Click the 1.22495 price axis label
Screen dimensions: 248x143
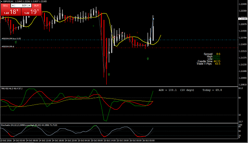click(x=242, y=4)
